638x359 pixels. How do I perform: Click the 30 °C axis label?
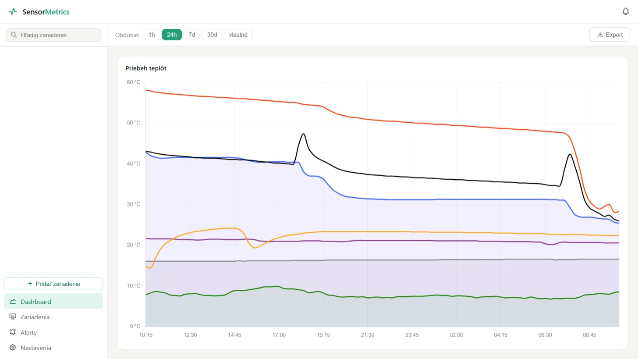point(134,204)
